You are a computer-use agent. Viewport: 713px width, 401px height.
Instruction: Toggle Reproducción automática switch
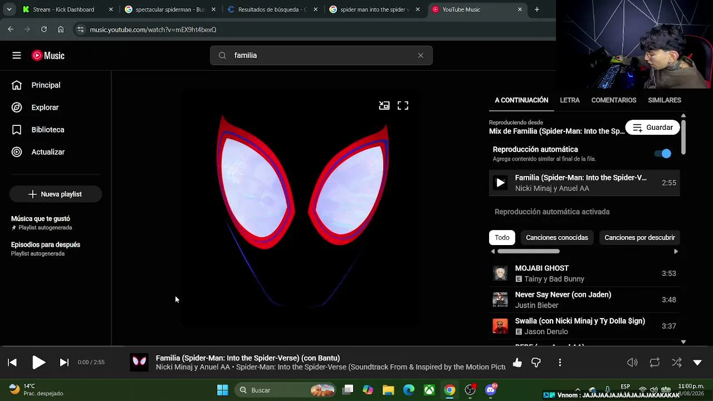[663, 154]
